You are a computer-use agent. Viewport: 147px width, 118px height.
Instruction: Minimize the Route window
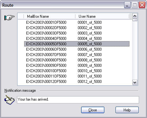127,5
